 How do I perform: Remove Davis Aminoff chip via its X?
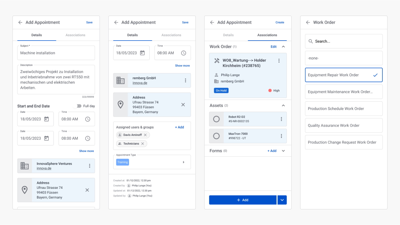tap(145, 135)
